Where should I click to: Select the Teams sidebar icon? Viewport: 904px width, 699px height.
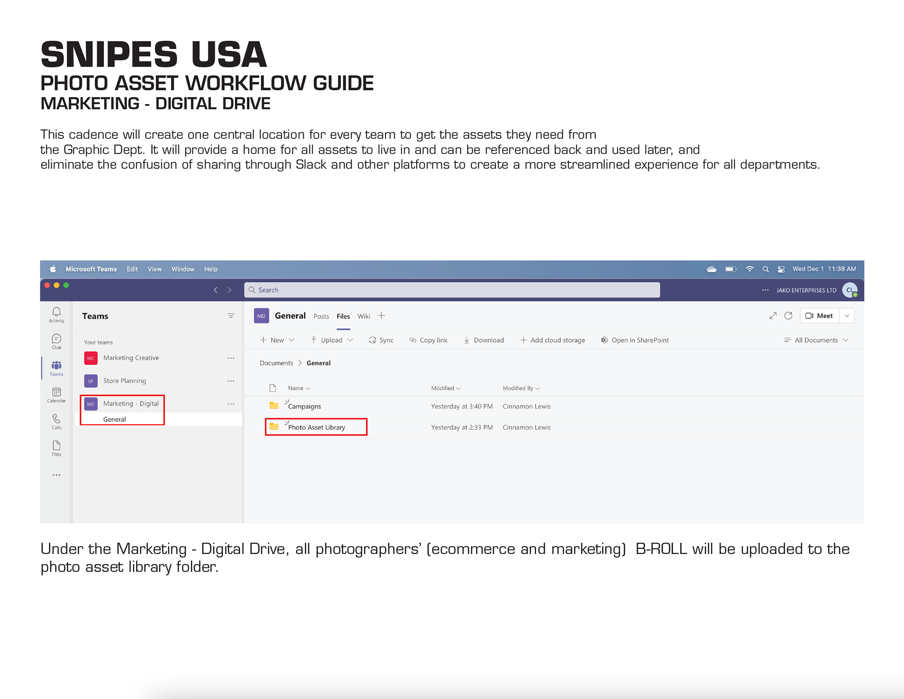tap(56, 368)
